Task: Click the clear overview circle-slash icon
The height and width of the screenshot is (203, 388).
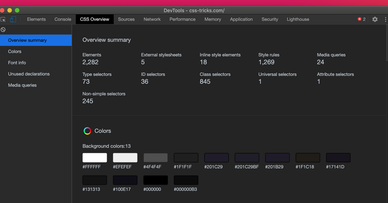Action: pos(3,30)
